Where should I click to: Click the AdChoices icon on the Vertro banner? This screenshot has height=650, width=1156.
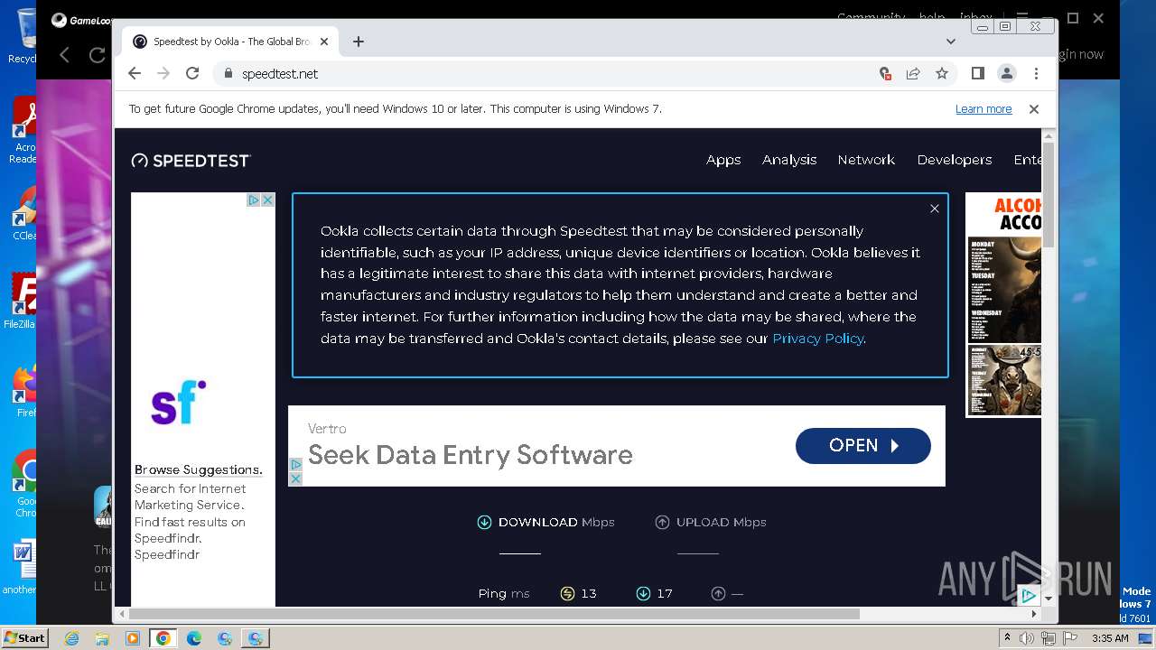pos(295,464)
